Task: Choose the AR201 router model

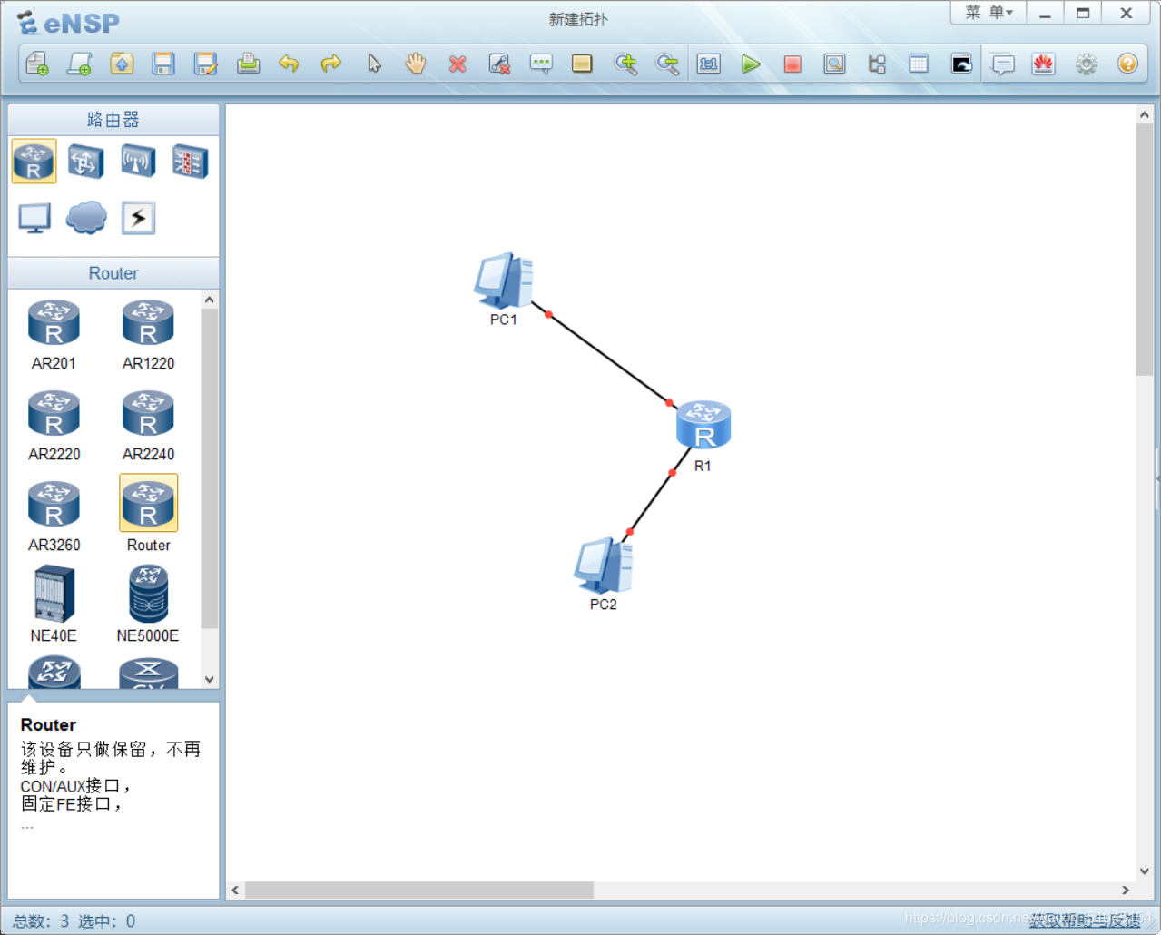Action: (x=54, y=335)
